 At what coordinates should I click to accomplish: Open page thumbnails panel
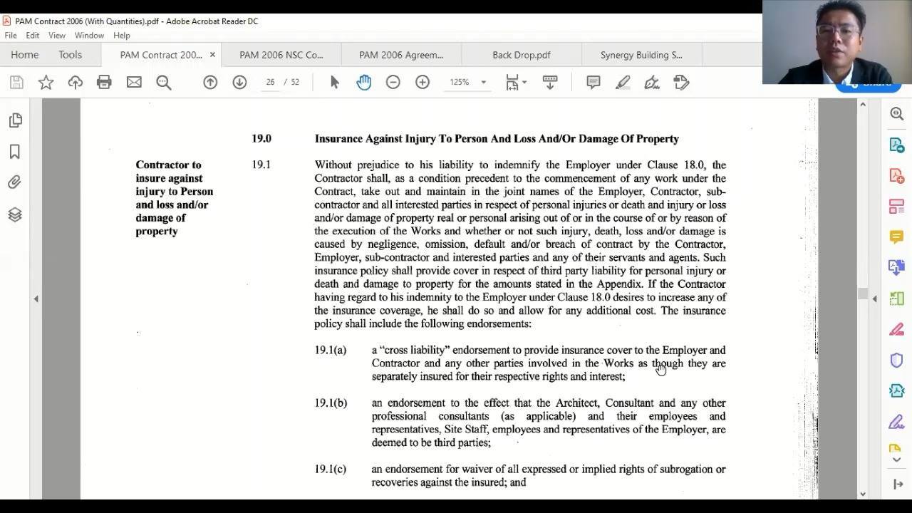pos(15,120)
